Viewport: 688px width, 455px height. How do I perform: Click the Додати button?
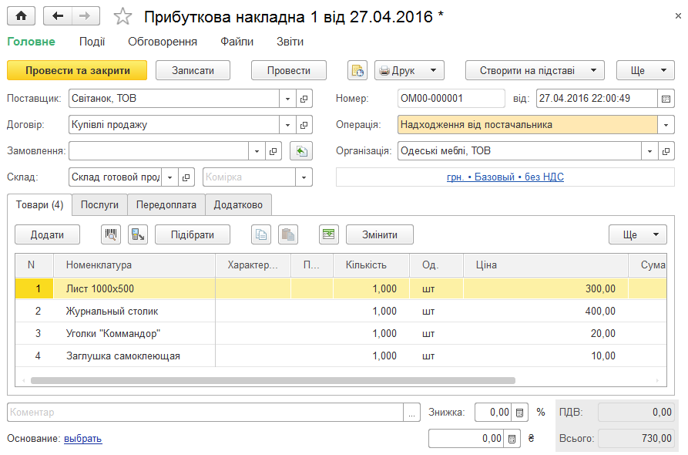click(48, 234)
